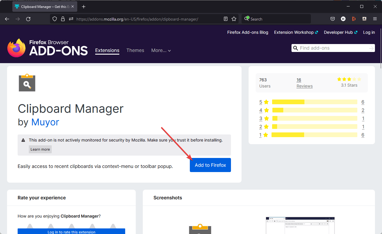Click the 2-star rating bar
Screen dimensions: 382x234
coord(315,127)
